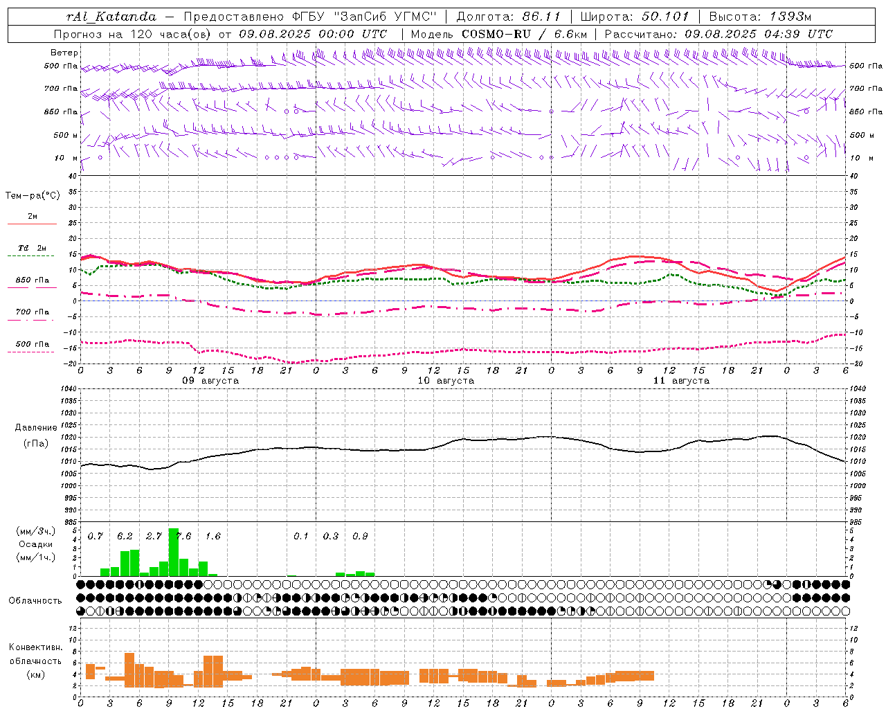Click the tallest green precipitation bar

(x=174, y=552)
